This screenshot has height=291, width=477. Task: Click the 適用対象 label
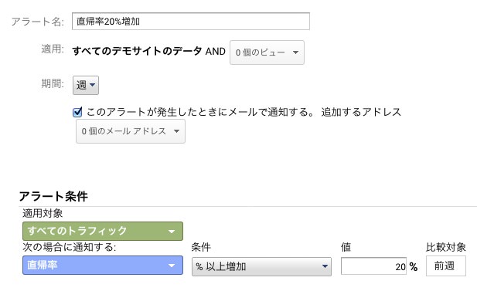pos(43,213)
